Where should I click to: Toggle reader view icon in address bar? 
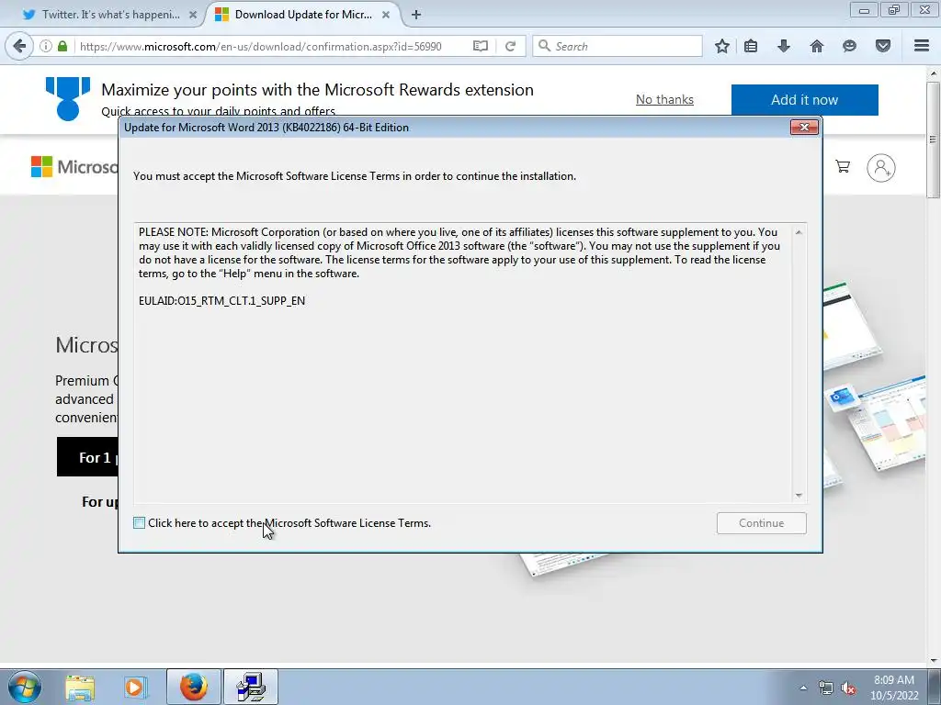[x=480, y=46]
